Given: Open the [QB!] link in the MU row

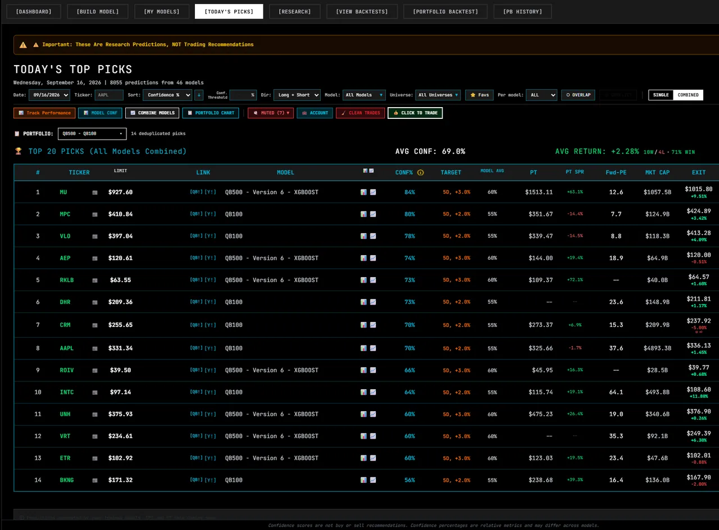Looking at the screenshot, I should [197, 192].
